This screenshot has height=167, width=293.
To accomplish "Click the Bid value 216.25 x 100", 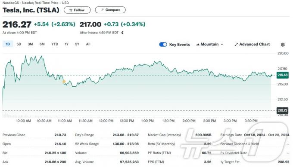I will 55,153.
